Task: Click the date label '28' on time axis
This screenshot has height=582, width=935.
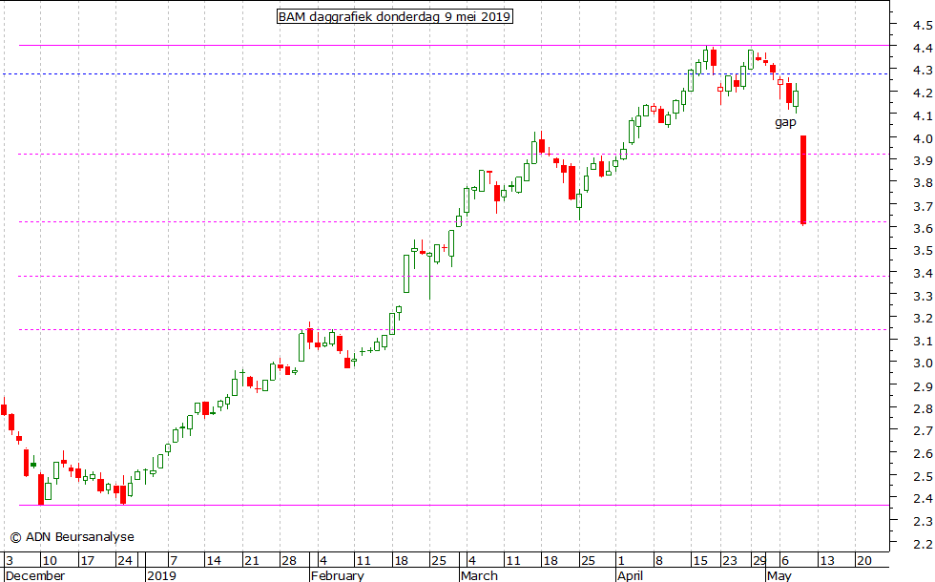Action: point(289,561)
